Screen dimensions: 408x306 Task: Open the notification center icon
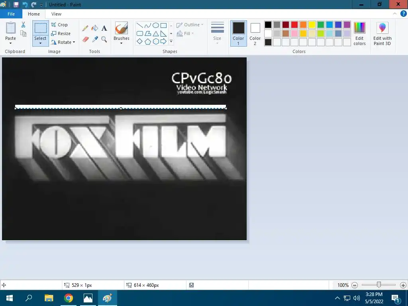pos(395,298)
